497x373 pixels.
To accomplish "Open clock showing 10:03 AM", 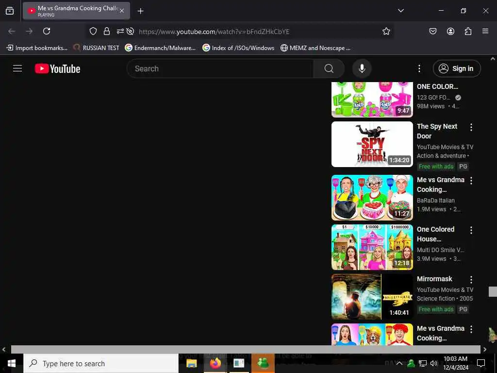I will coord(455,363).
